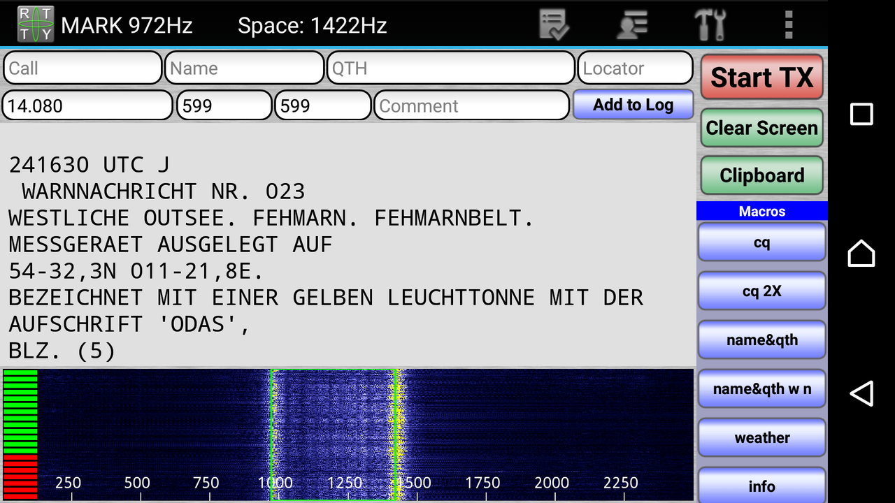Send the name&qth macro

762,340
